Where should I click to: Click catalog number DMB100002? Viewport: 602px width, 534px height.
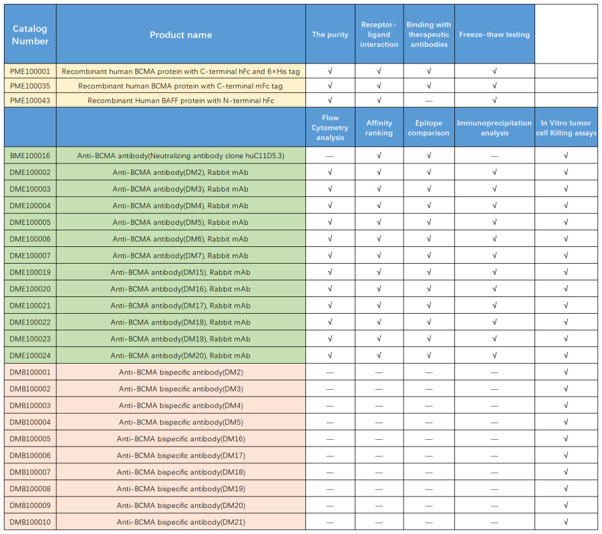pos(30,389)
